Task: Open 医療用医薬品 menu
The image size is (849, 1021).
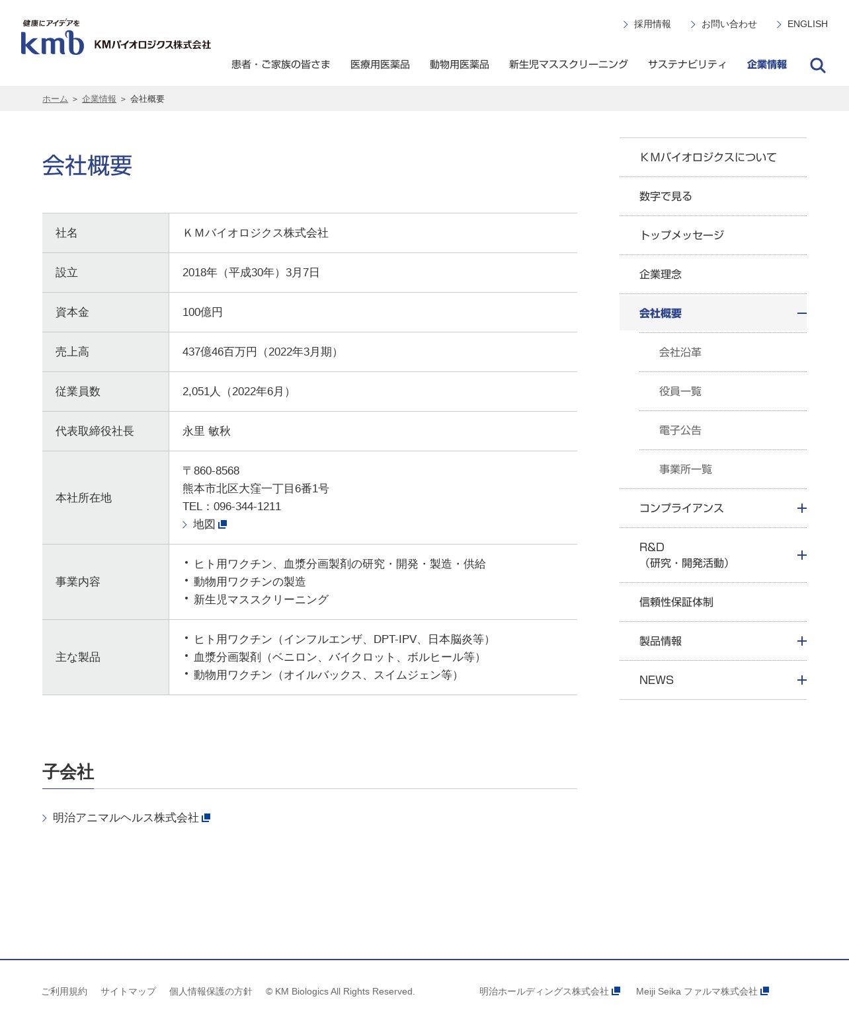Action: tap(380, 64)
